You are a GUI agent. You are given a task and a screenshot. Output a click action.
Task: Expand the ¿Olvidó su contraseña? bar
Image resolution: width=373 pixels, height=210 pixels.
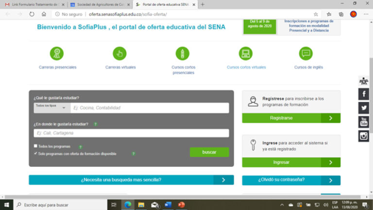coord(291,180)
